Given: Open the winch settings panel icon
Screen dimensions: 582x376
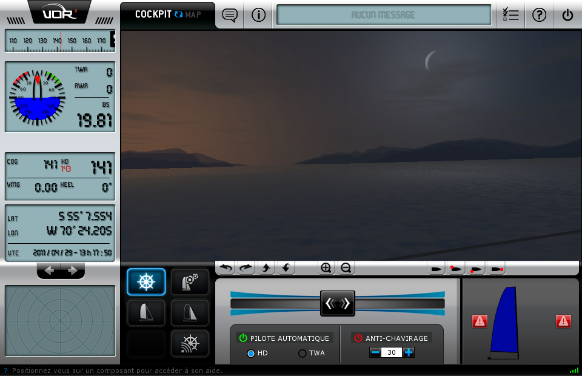Looking at the screenshot, I should pyautogui.click(x=190, y=282).
